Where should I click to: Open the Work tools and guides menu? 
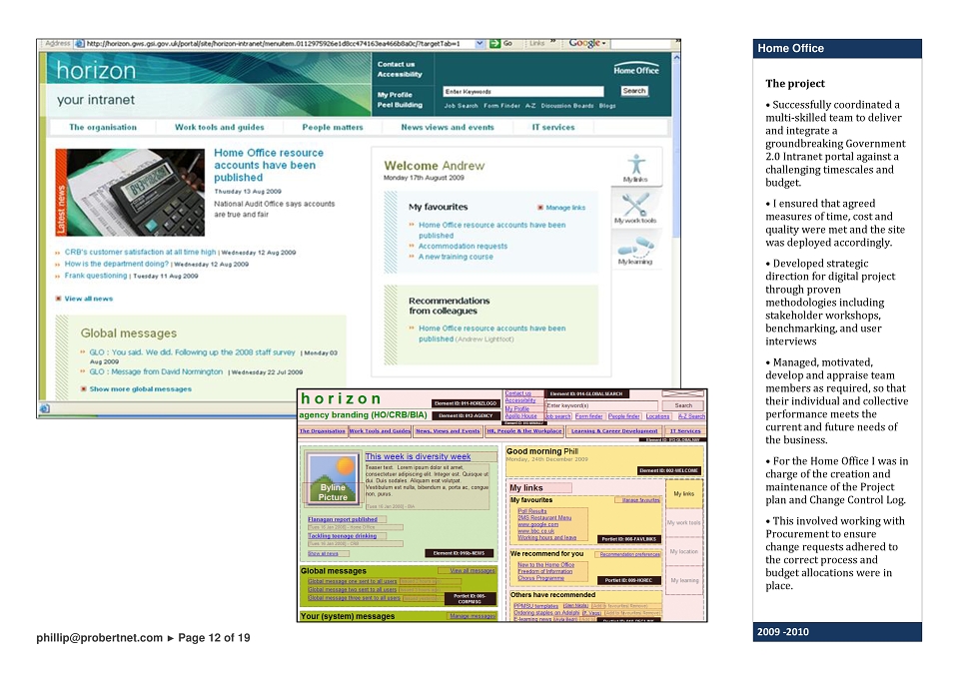coord(220,127)
